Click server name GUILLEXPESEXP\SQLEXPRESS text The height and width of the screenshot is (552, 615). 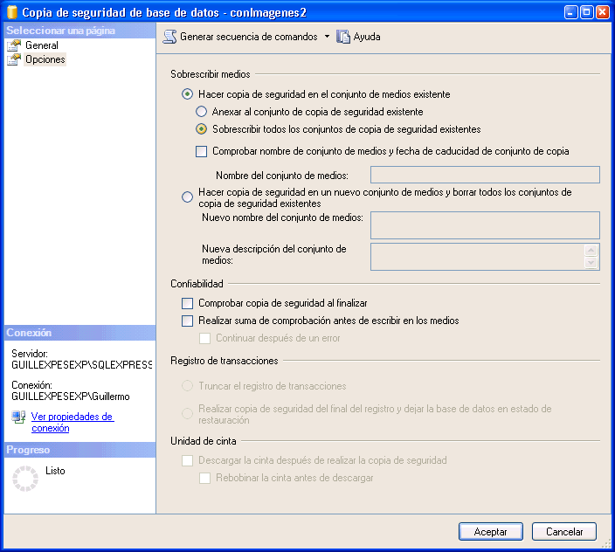(81, 365)
